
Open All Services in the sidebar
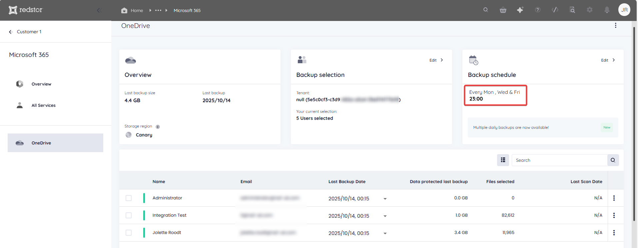click(x=43, y=105)
